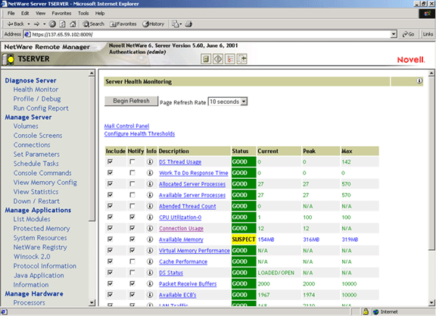Open the Page Refresh Rate dropdown
The width and height of the screenshot is (436, 316).
click(x=227, y=102)
